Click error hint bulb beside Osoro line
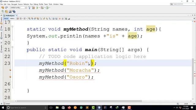The height and width of the screenshot is (110, 196). [x=10, y=77]
